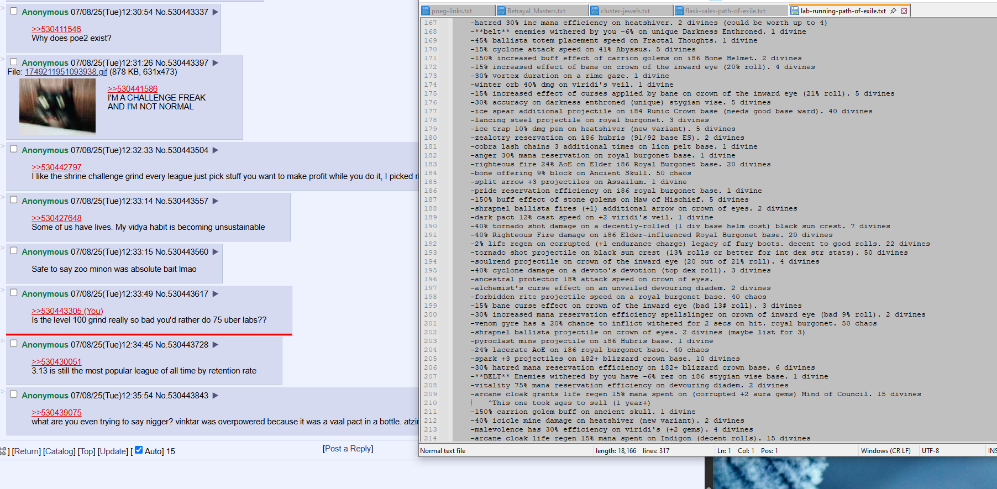The height and width of the screenshot is (489, 997).
Task: Click the save-state icon on poeg-links.txt tab
Action: (x=426, y=10)
